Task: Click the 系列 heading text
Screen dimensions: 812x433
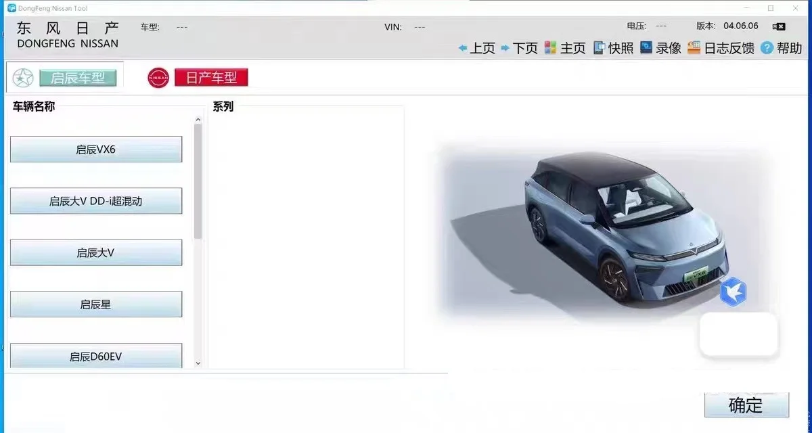Action: tap(223, 106)
